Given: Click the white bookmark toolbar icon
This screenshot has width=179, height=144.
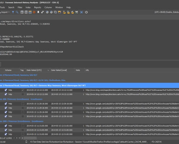Looking at the screenshot, I should pyautogui.click(x=38, y=12).
